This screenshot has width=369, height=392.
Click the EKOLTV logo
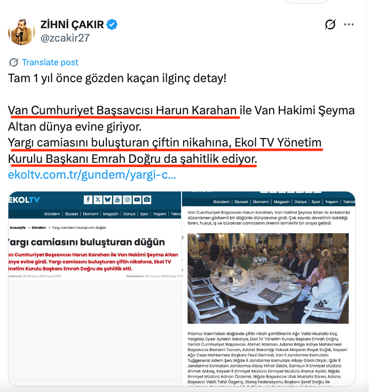coord(24,200)
